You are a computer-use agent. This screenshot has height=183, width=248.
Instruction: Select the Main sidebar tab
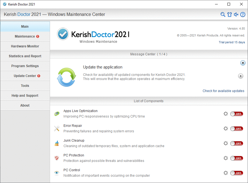click(x=25, y=27)
